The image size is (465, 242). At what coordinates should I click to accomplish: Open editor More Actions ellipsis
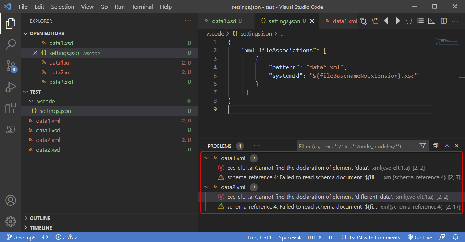455,21
